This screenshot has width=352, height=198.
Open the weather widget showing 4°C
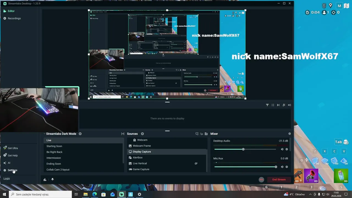point(294,194)
